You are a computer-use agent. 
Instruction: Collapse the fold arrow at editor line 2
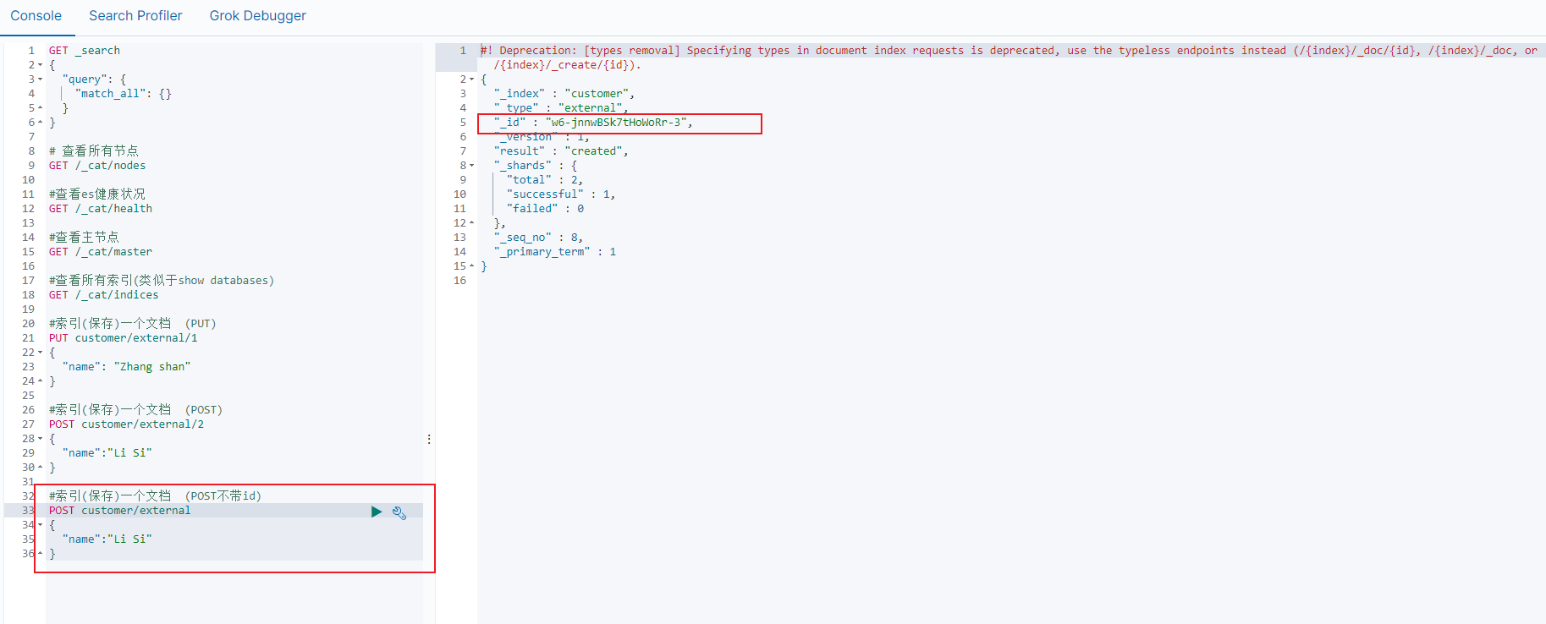pyautogui.click(x=40, y=65)
